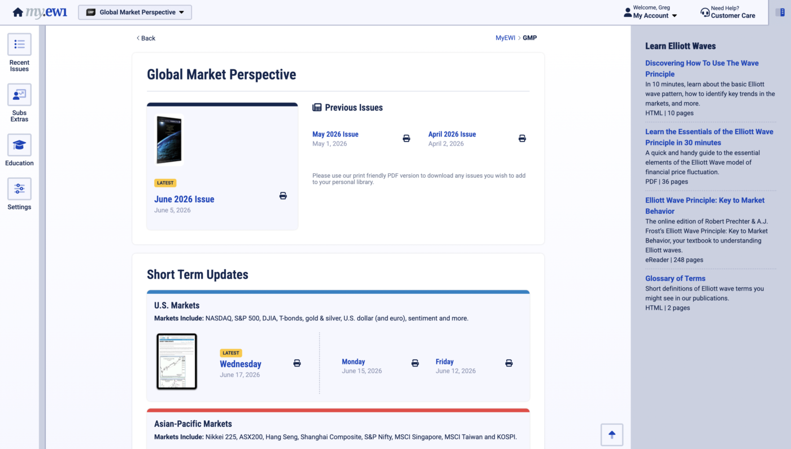Click the June 17, 2026 date text
Viewport: 791px width, 449px height.
click(x=240, y=375)
